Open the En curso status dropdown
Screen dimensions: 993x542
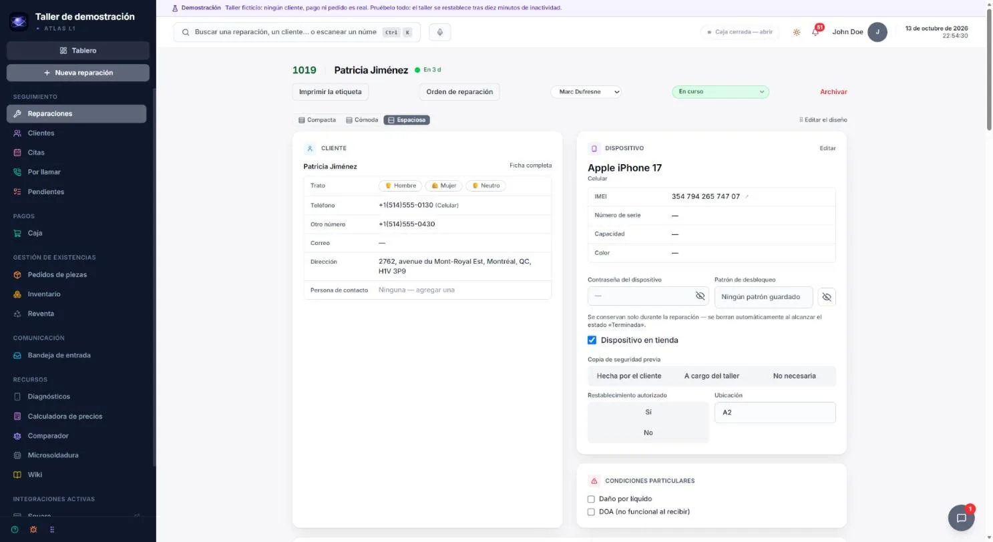pos(721,92)
